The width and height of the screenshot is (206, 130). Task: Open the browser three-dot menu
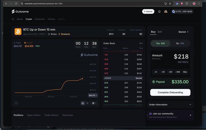(x=199, y=4)
